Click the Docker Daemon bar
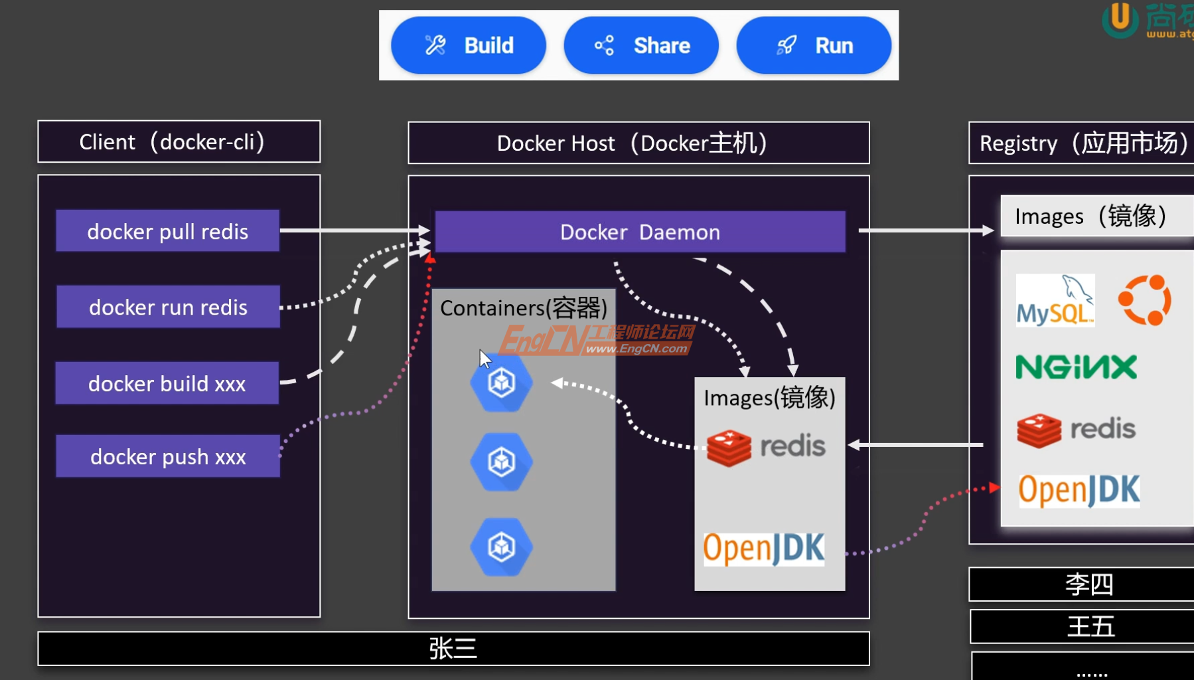The width and height of the screenshot is (1194, 680). tap(640, 232)
